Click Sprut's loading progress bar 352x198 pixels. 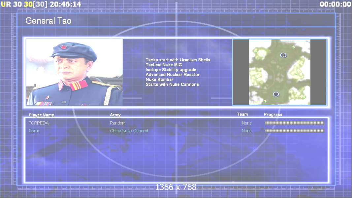tap(295, 131)
